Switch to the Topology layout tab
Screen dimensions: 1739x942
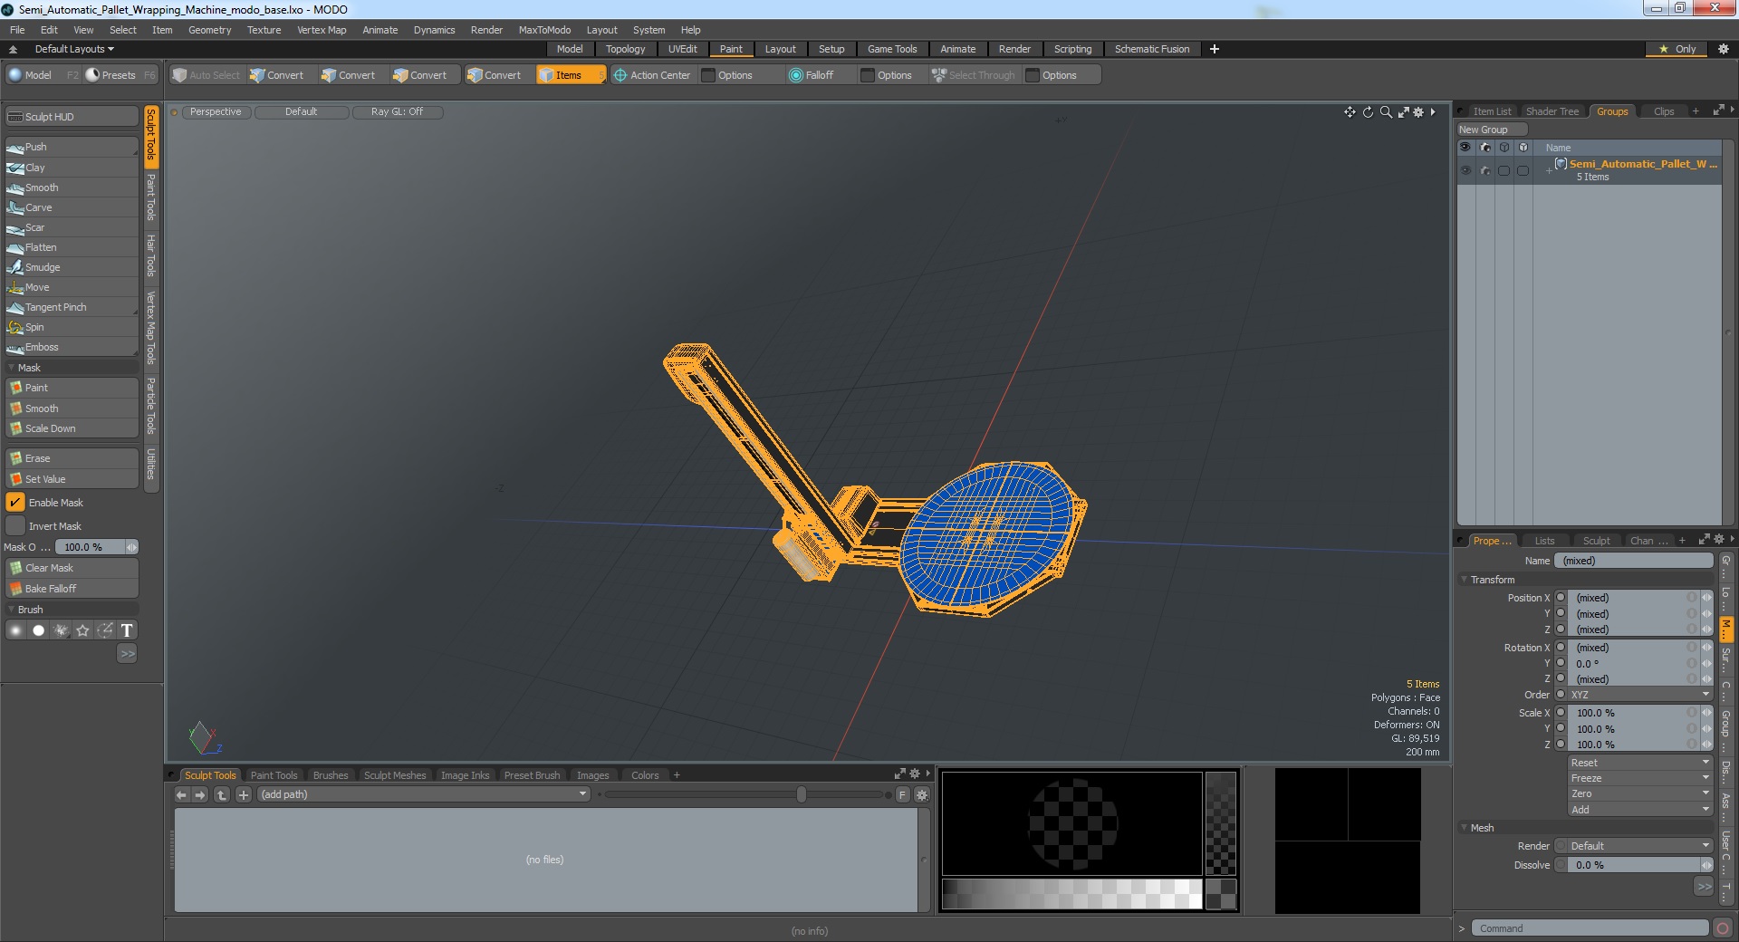click(625, 49)
